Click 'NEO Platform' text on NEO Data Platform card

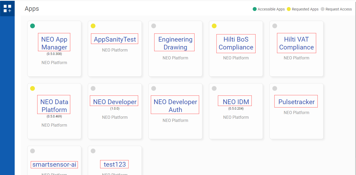pyautogui.click(x=54, y=125)
